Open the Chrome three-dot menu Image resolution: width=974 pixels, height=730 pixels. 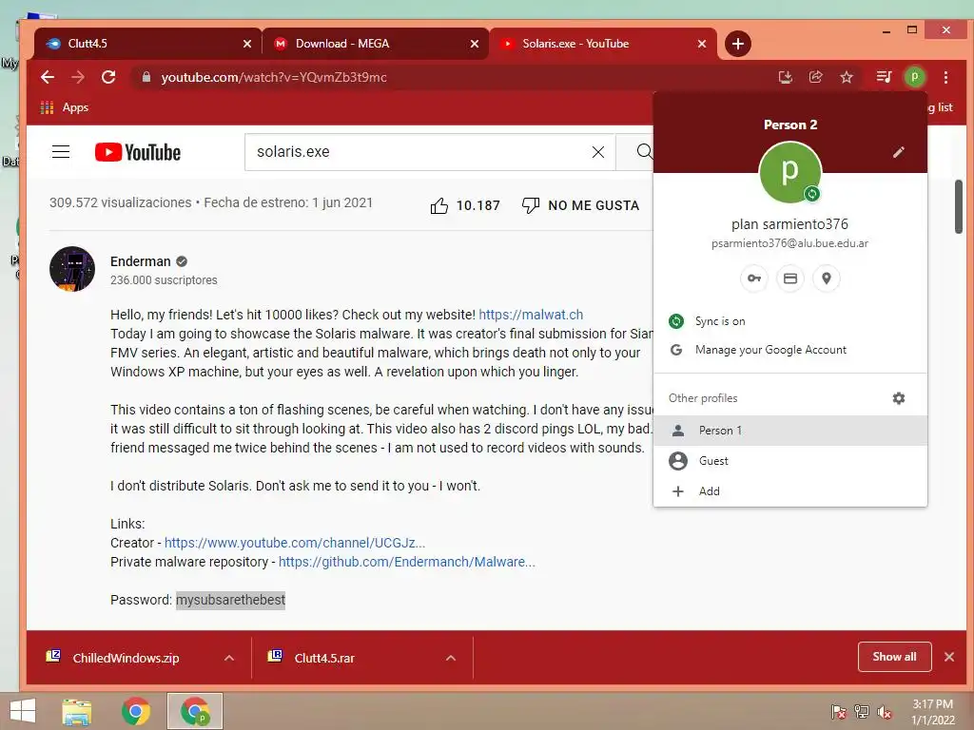945,77
